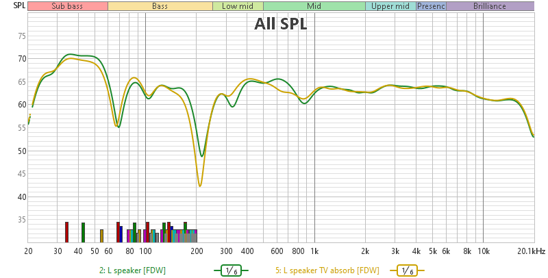Screen dimensions: 548x278
Task: Click the Low mid frequency band label
Action: (238, 6)
